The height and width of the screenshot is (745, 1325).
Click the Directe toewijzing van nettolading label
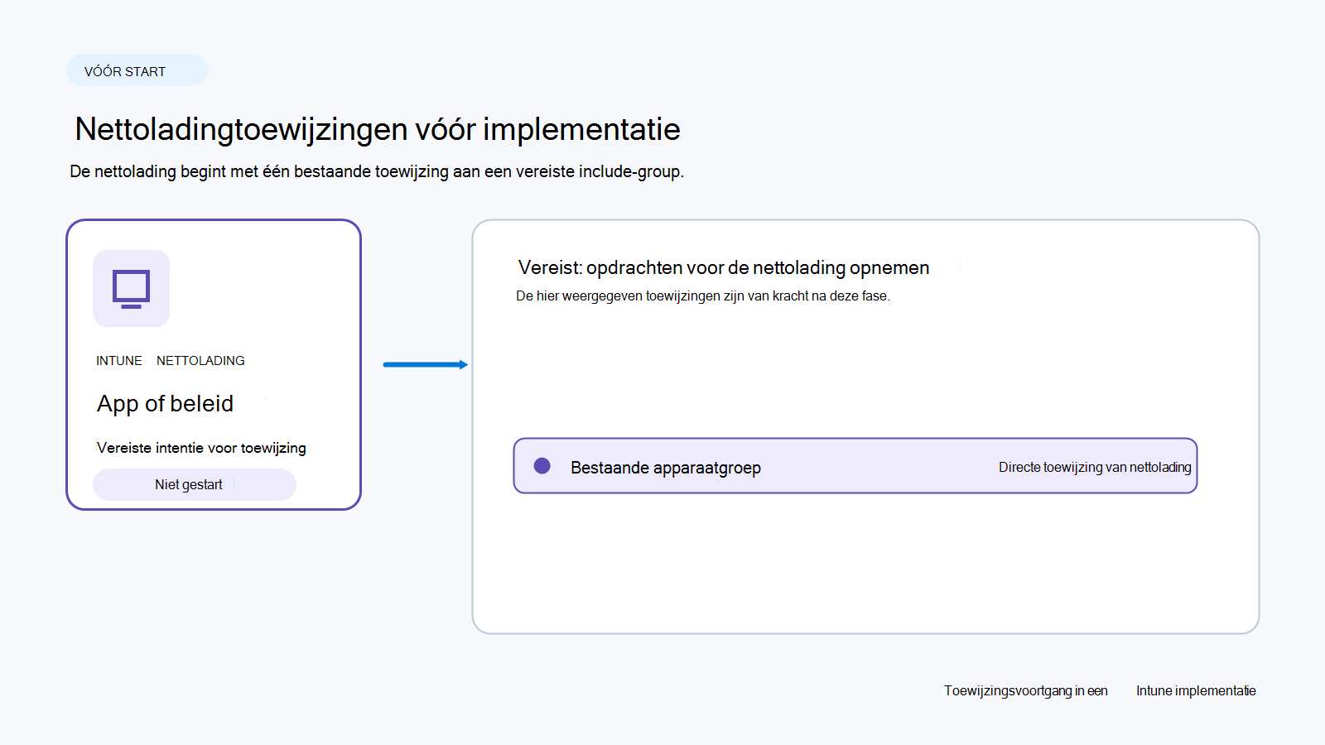coord(1095,467)
